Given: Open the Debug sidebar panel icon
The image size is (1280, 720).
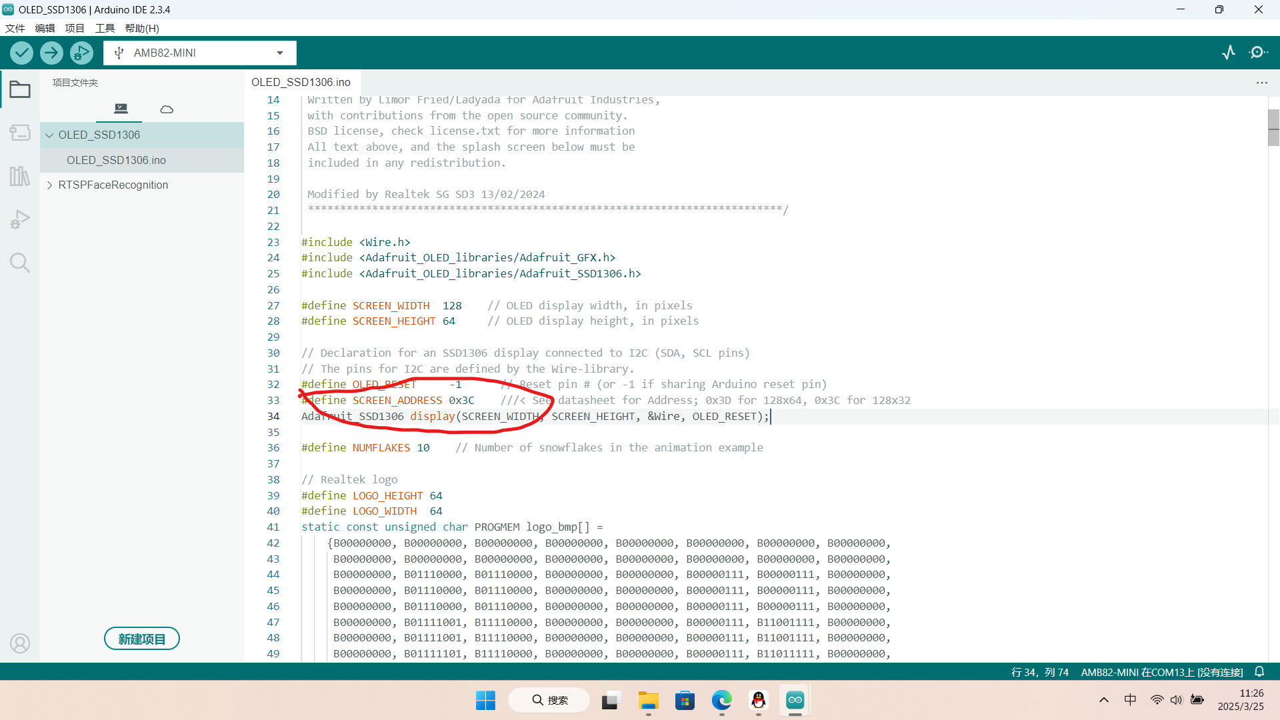Looking at the screenshot, I should 20,219.
